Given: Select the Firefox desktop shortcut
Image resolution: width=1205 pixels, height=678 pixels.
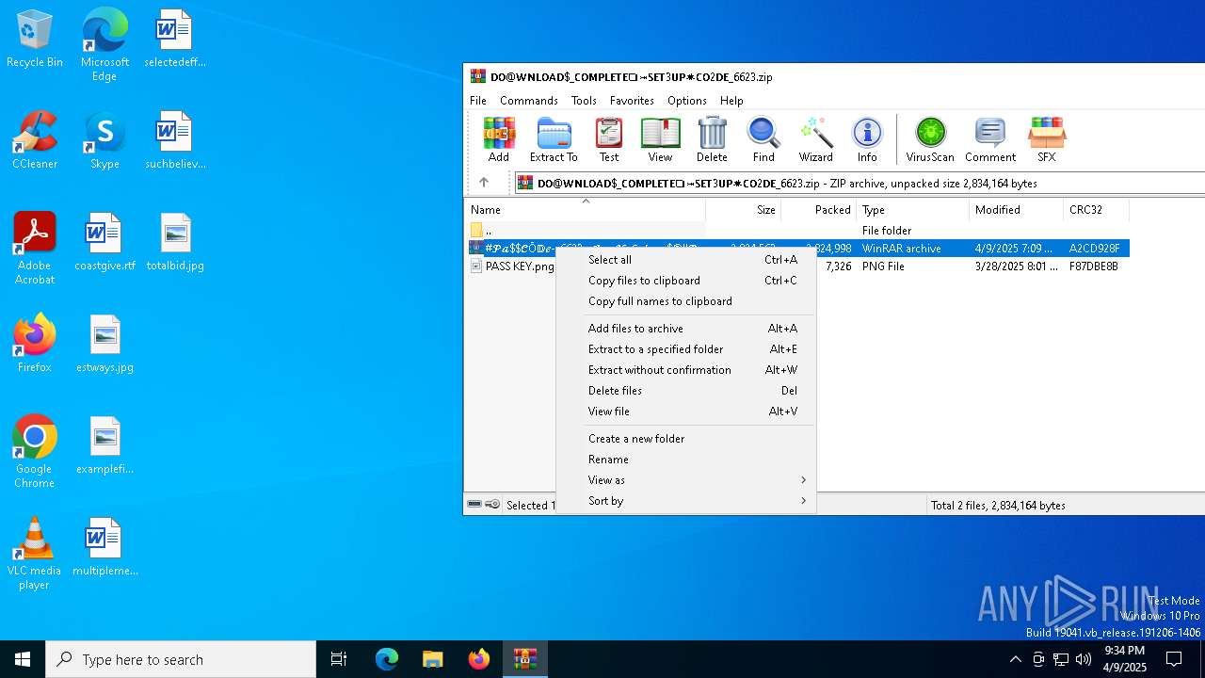Looking at the screenshot, I should [x=35, y=344].
